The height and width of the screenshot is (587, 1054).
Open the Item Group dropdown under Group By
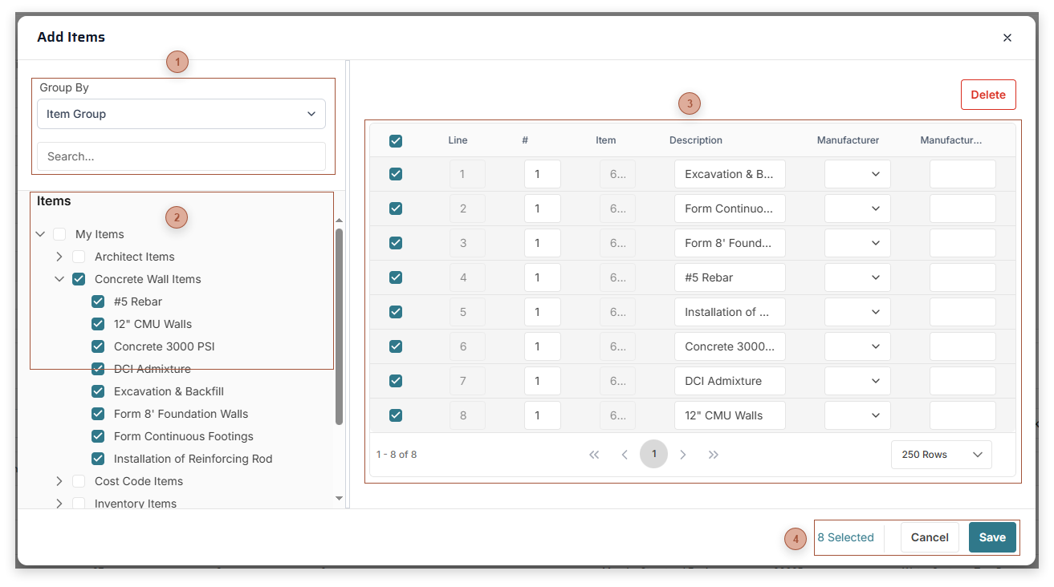click(x=181, y=113)
